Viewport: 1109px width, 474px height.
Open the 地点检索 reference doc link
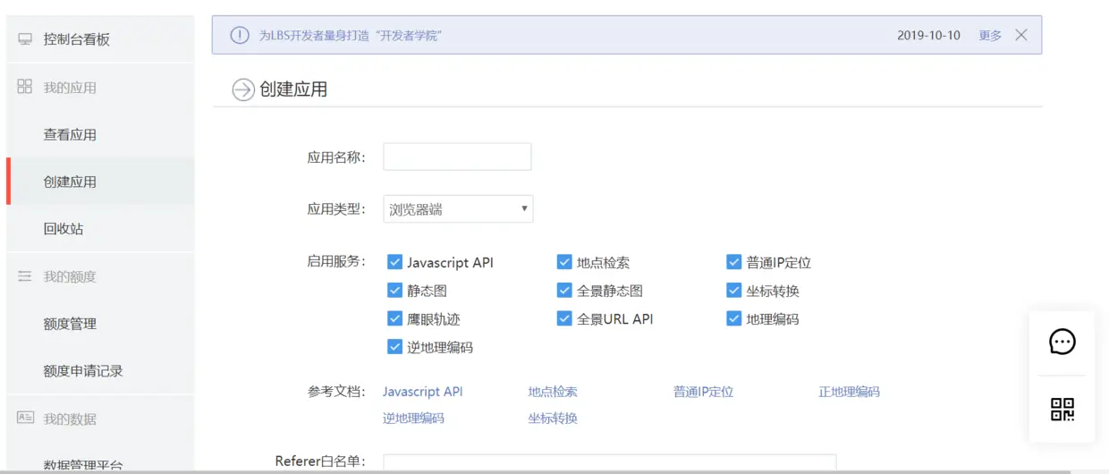tap(553, 392)
